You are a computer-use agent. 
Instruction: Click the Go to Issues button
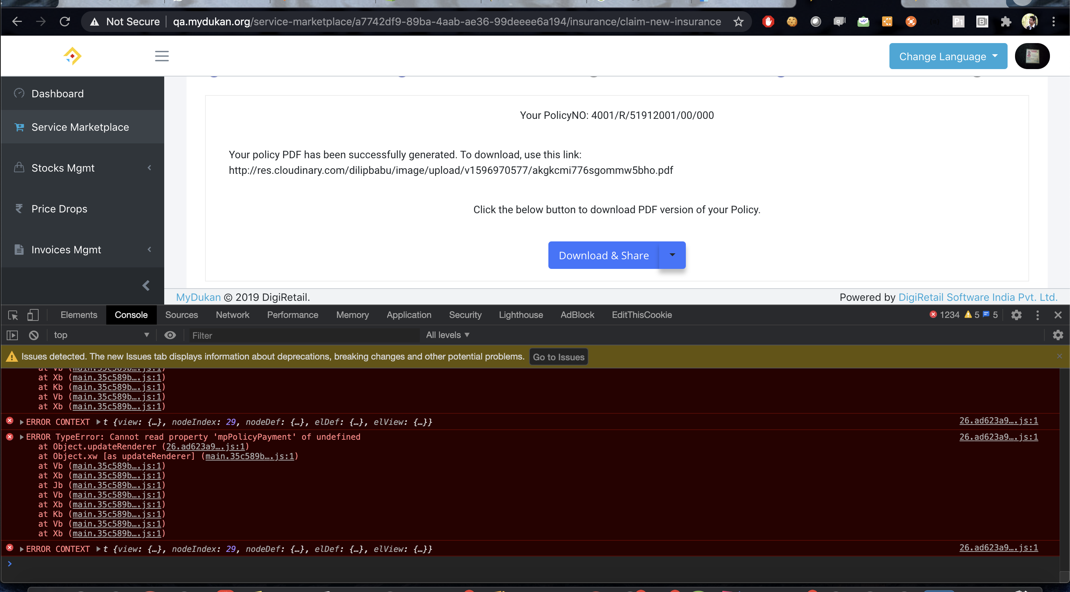click(x=558, y=357)
